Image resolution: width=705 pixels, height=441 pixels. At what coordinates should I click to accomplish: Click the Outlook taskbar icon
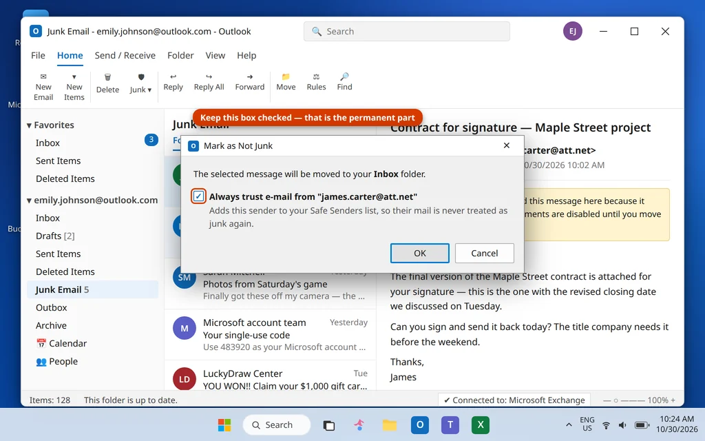420,424
